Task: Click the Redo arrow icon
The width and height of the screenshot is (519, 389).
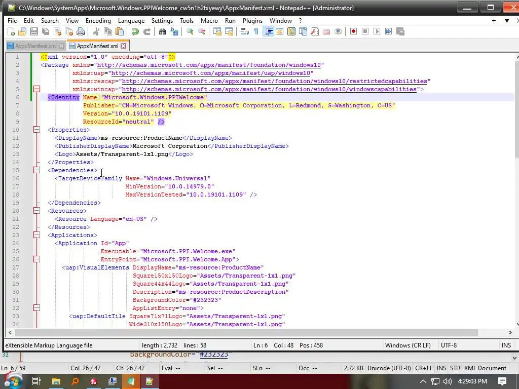Action: 146,32
